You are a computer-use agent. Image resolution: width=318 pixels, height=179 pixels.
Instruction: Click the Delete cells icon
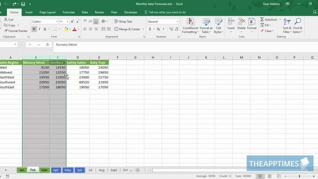coord(241,21)
